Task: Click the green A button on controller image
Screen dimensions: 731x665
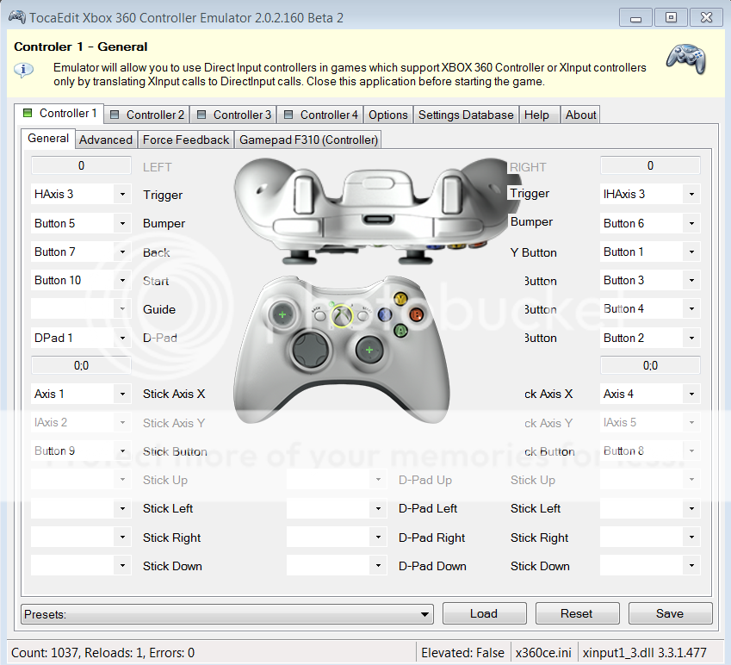Action: [x=400, y=330]
